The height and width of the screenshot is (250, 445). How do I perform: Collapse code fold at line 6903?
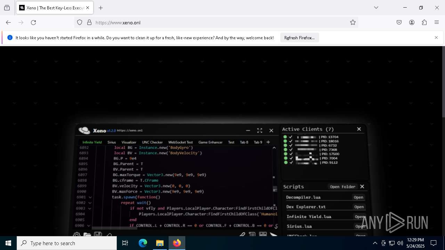coord(90,208)
